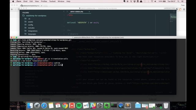Open Wunderlist from the Dock

[x=72, y=105]
